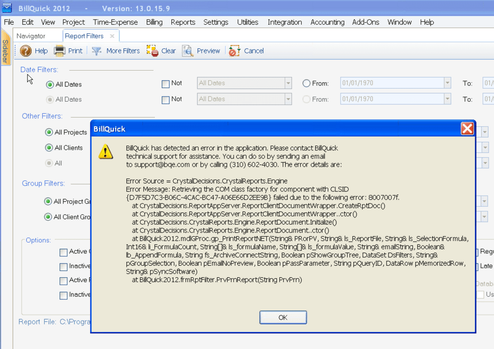Open the Window menu
Image resolution: width=494 pixels, height=349 pixels.
[400, 22]
